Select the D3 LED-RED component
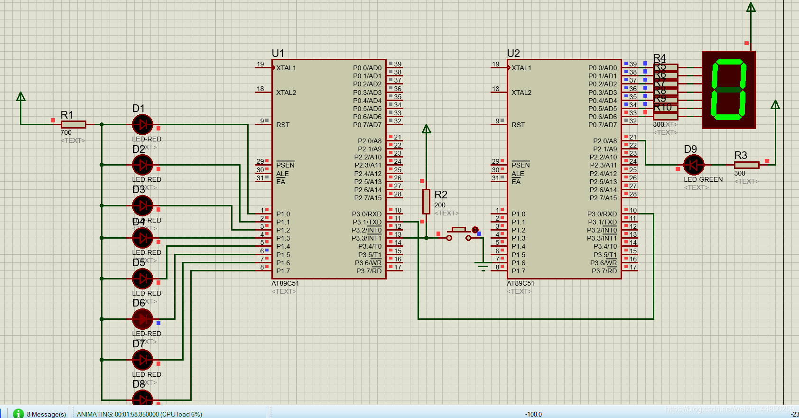Viewport: 799px width, 418px height. tap(142, 206)
